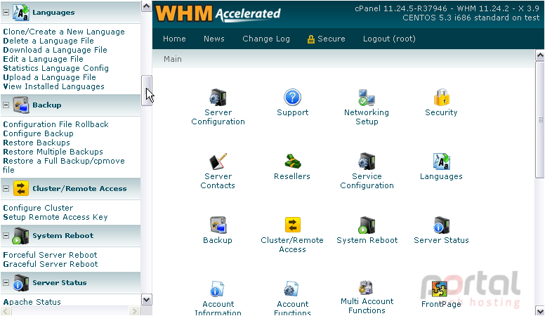
Task: Collapse the Server Status sidebar section
Action: tap(6, 282)
